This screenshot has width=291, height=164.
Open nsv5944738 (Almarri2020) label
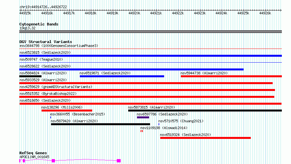pos(204,73)
